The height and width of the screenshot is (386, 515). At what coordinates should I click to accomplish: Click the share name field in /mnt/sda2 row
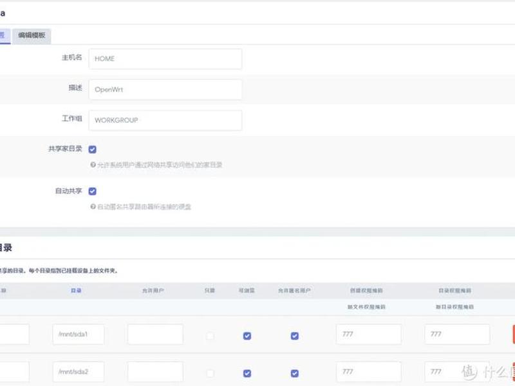(14, 372)
